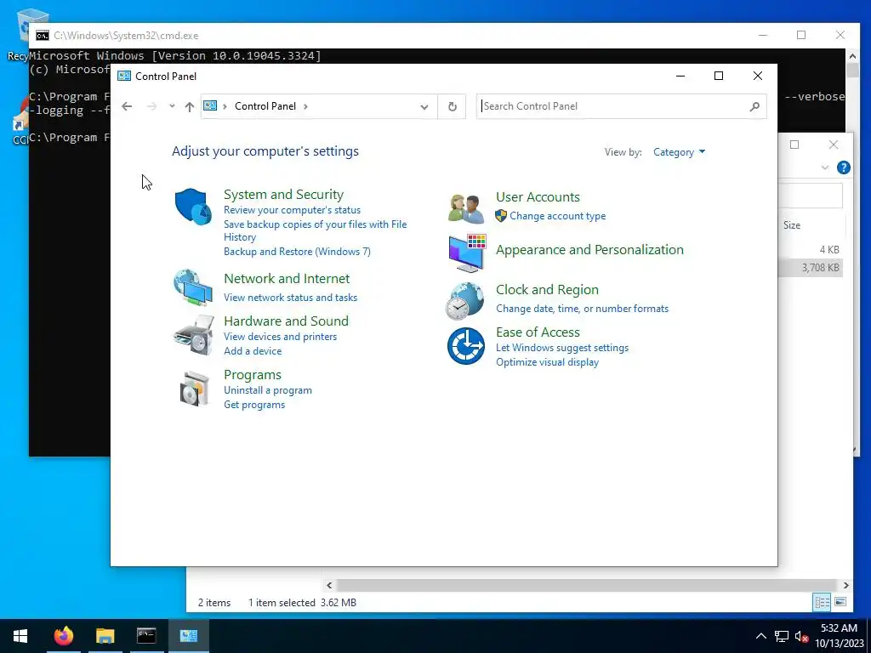Click Get programs link
871x653 pixels.
(x=254, y=405)
